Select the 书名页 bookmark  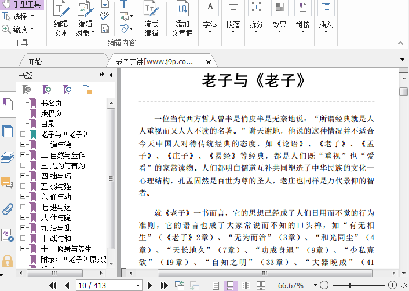51,103
